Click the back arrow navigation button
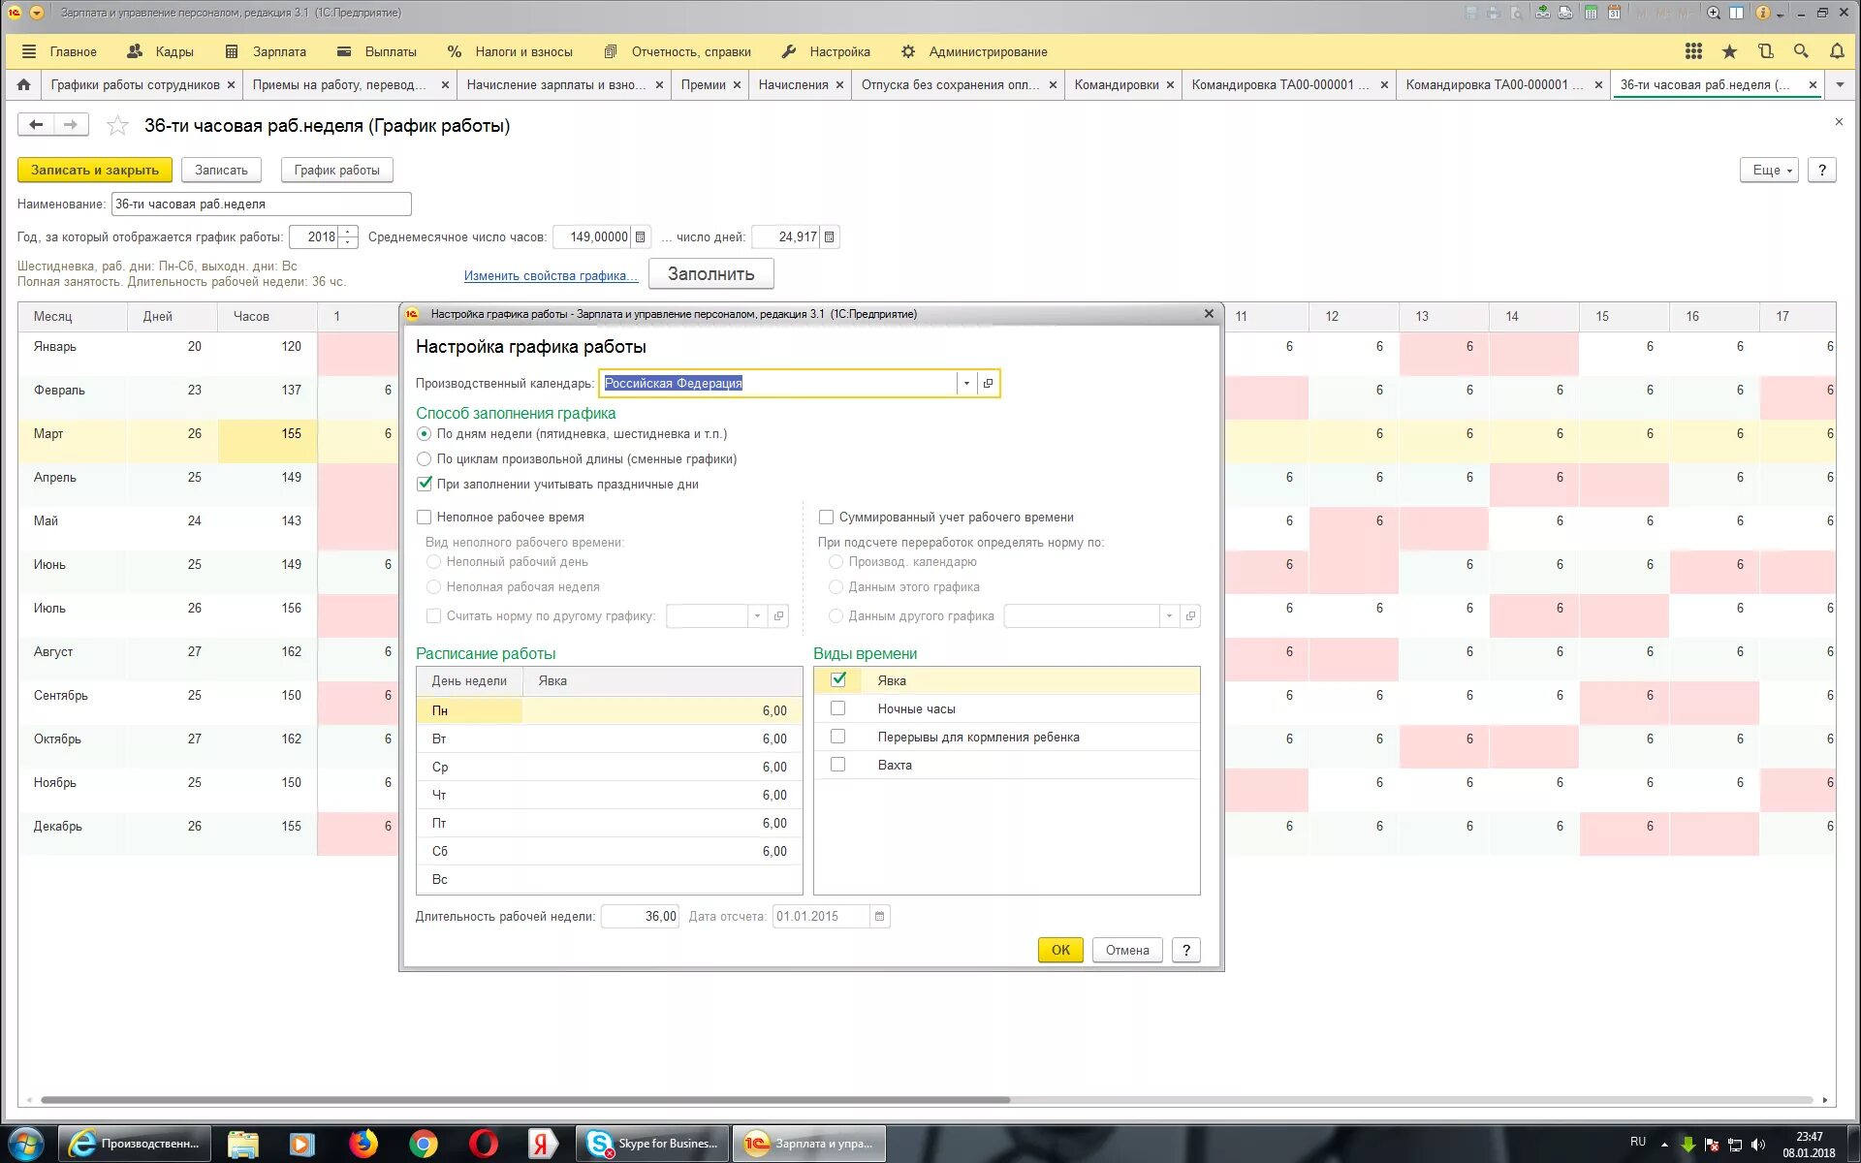 [36, 124]
